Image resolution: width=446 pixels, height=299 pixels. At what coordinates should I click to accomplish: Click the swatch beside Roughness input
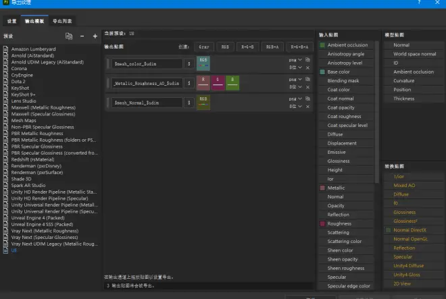322,223
